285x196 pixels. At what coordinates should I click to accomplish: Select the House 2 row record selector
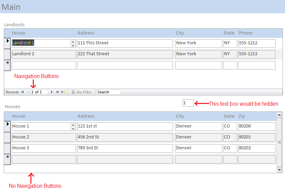(7, 137)
